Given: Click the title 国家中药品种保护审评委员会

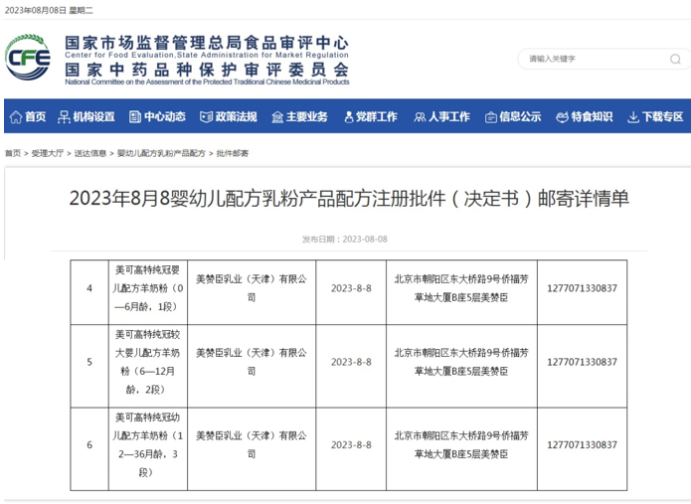Looking at the screenshot, I should click(x=207, y=70).
